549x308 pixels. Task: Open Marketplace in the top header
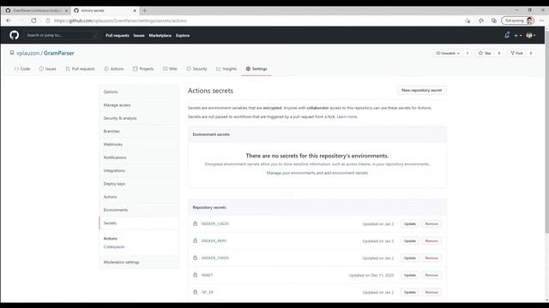tap(160, 35)
